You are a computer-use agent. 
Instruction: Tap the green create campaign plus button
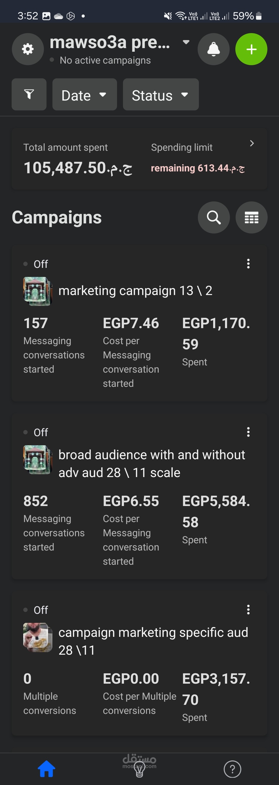point(251,49)
